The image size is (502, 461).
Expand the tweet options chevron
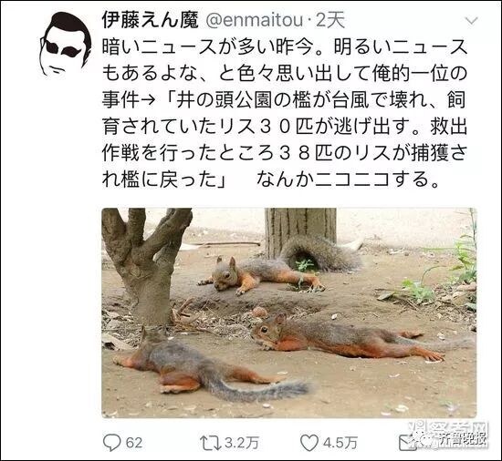[x=471, y=21]
